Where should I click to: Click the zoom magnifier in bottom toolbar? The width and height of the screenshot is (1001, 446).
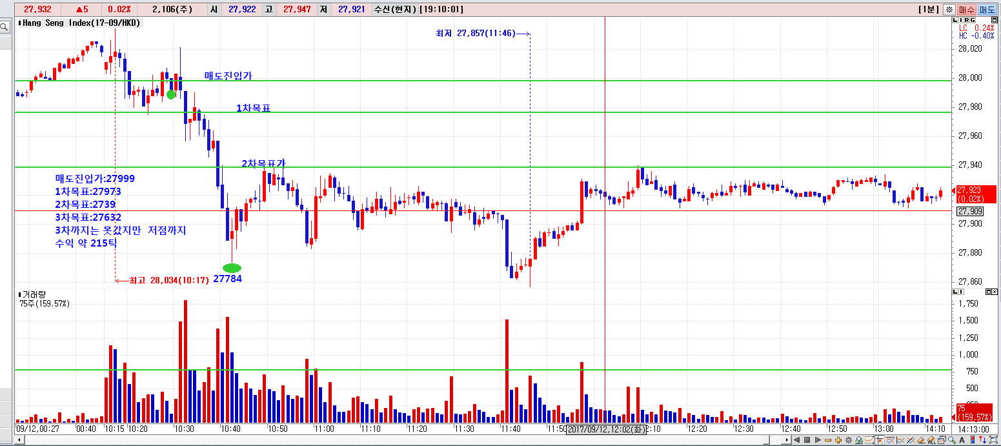952,440
